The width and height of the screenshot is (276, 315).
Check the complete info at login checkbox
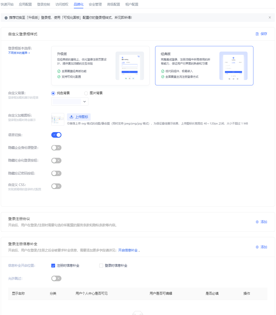[101, 266]
